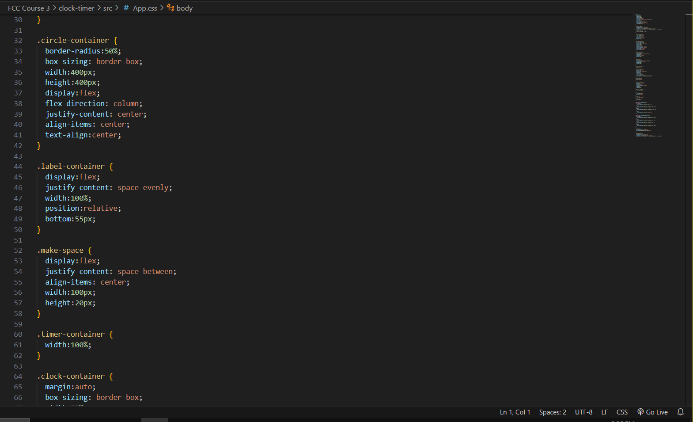Click width:100%; on line 47
The width and height of the screenshot is (693, 422).
click(x=68, y=198)
